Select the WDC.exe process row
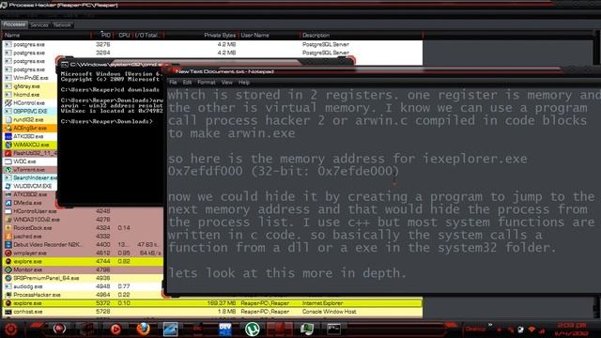Viewport: 601px width, 338px height. pos(30,161)
